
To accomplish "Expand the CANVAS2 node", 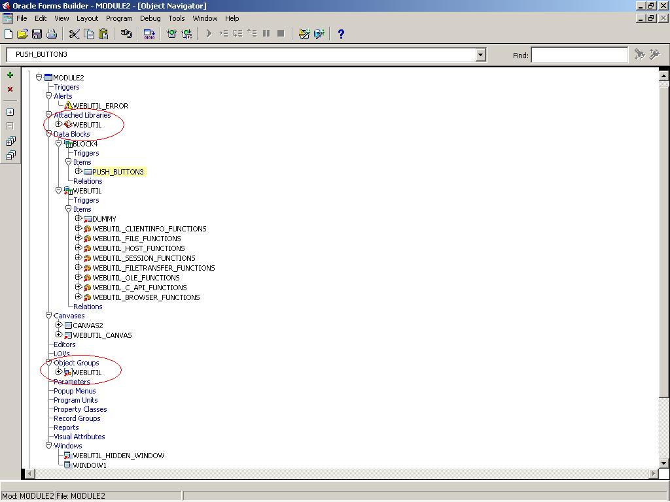I will click(x=58, y=325).
